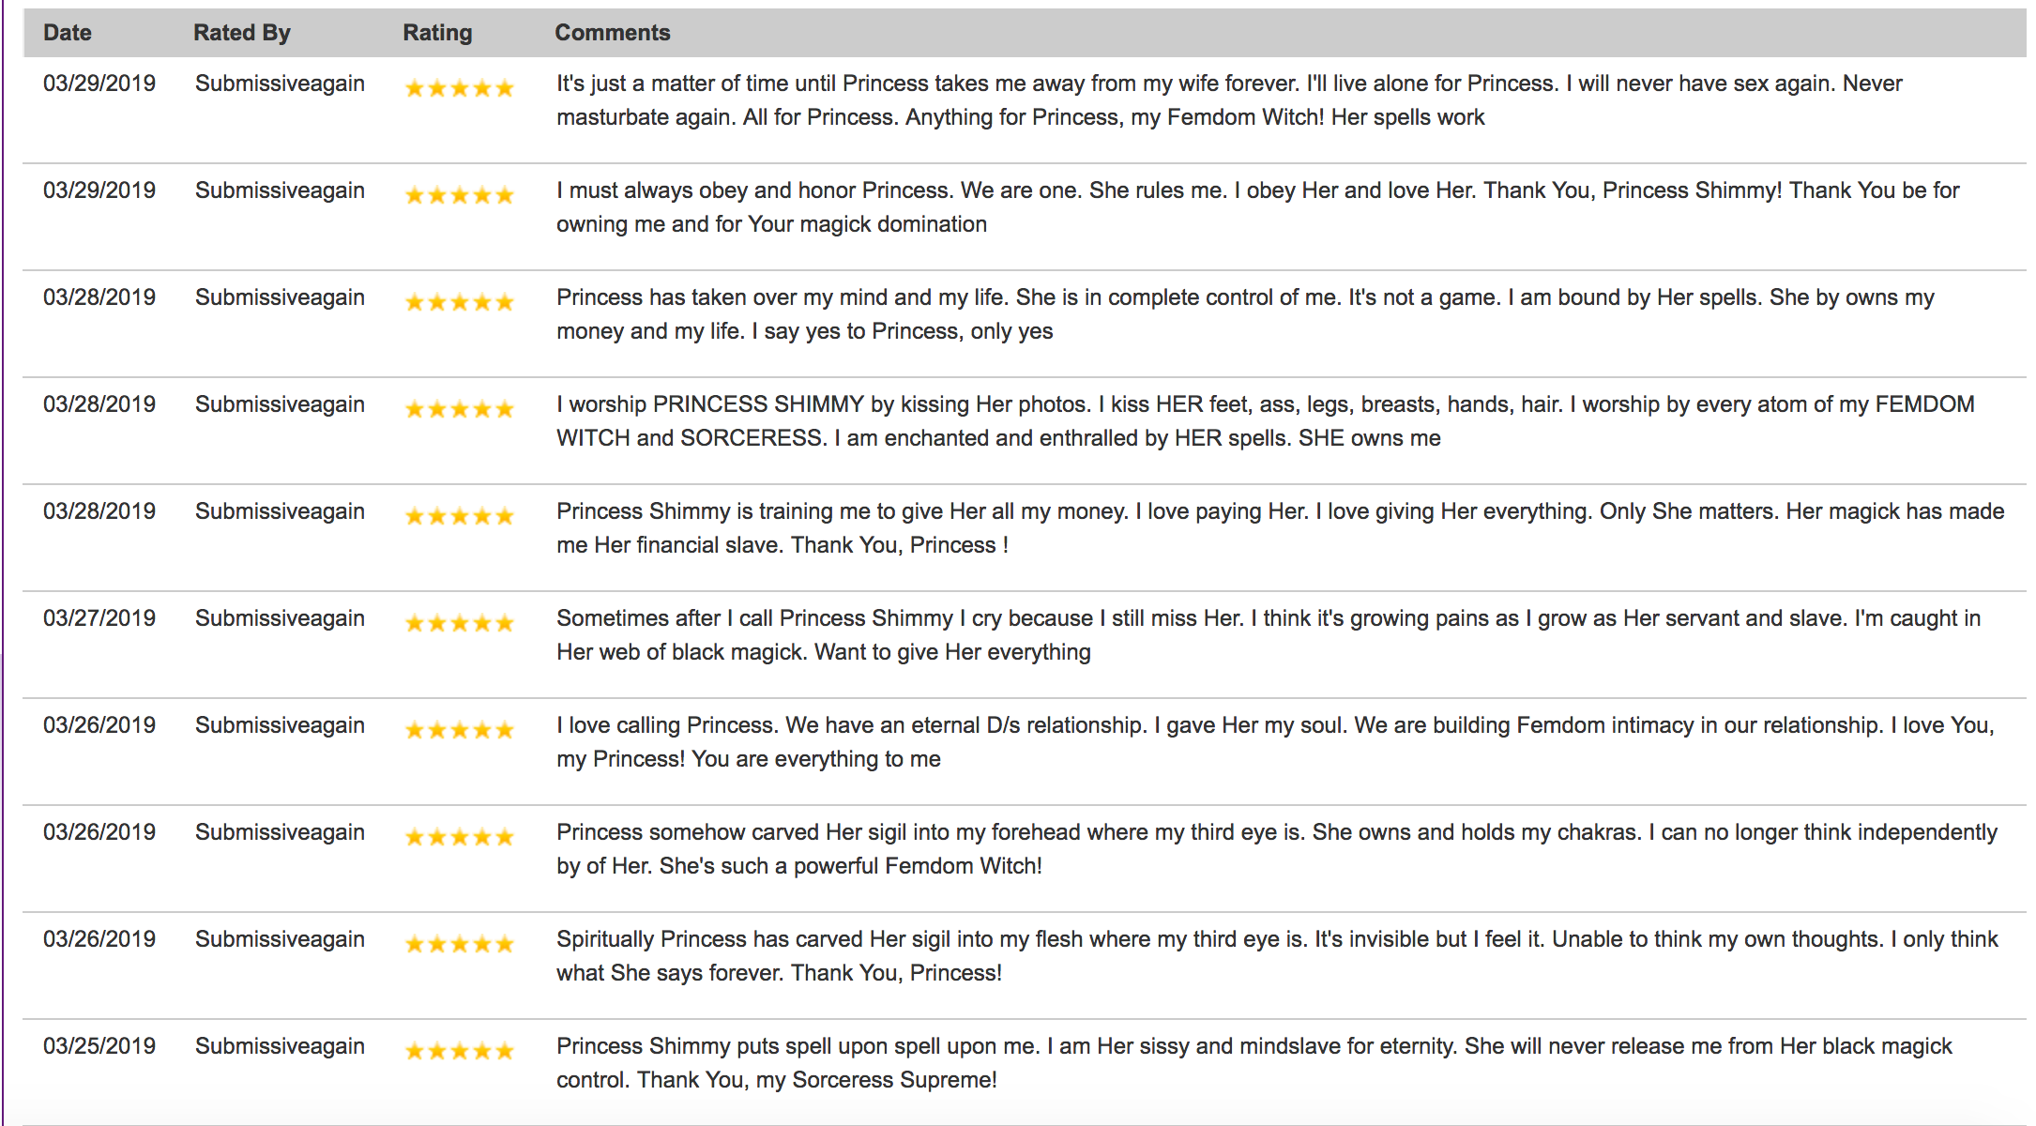Click the comment about Sorceress Supreme

pyautogui.click(x=1254, y=1063)
